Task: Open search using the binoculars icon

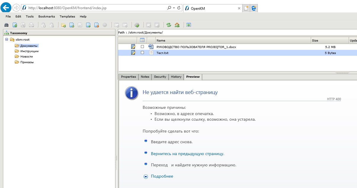Action: pyautogui.click(x=6, y=25)
